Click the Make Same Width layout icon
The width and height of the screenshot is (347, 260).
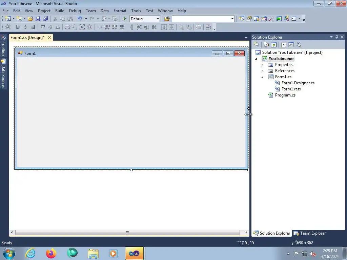pyautogui.click(x=67, y=27)
